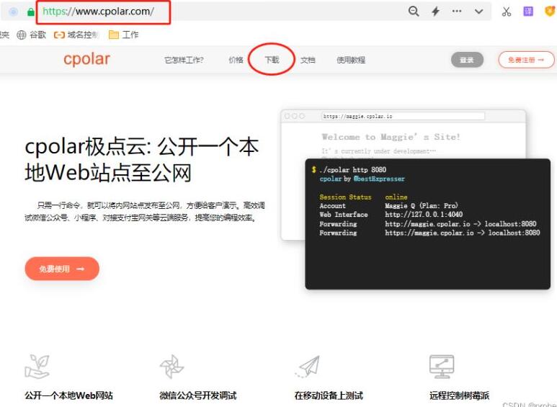Click the 远程控制树莓派 heading
Image resolution: width=557 pixels, height=407 pixels.
(x=459, y=395)
